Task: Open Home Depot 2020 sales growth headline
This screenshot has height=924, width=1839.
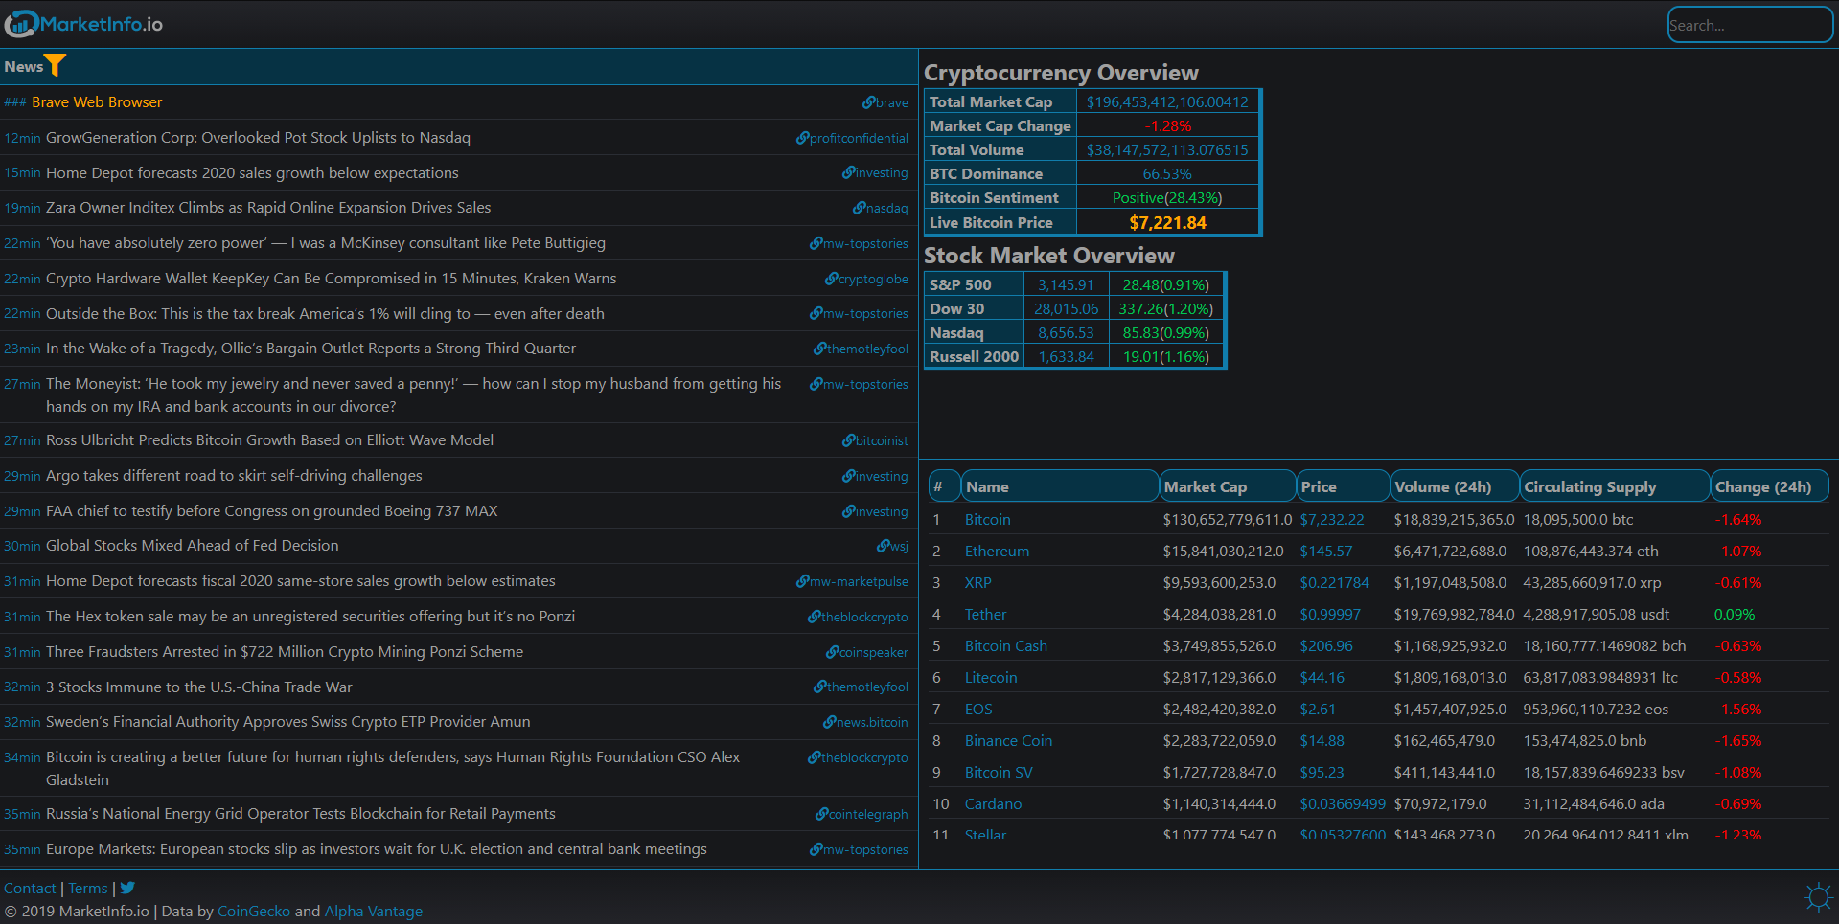Action: point(252,172)
